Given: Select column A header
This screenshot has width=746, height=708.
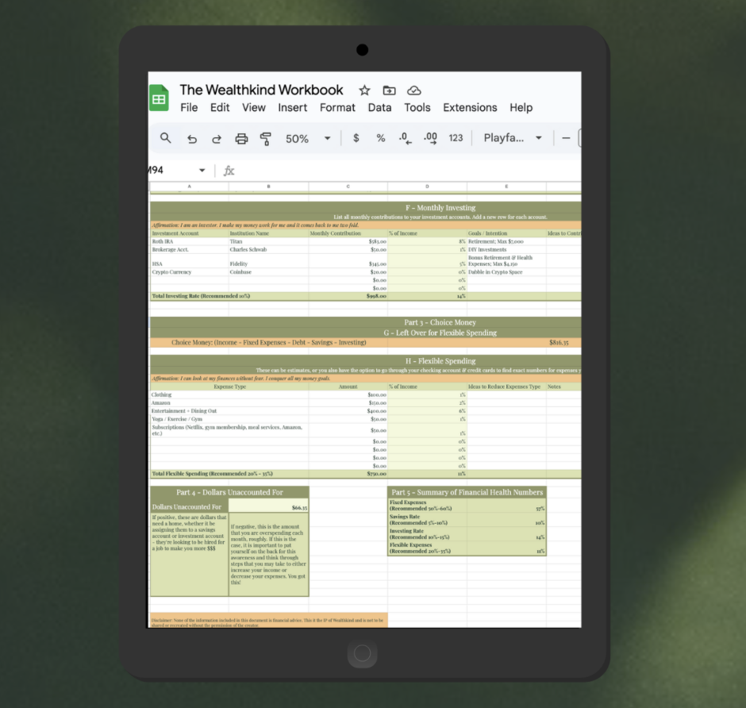Looking at the screenshot, I should pyautogui.click(x=190, y=187).
